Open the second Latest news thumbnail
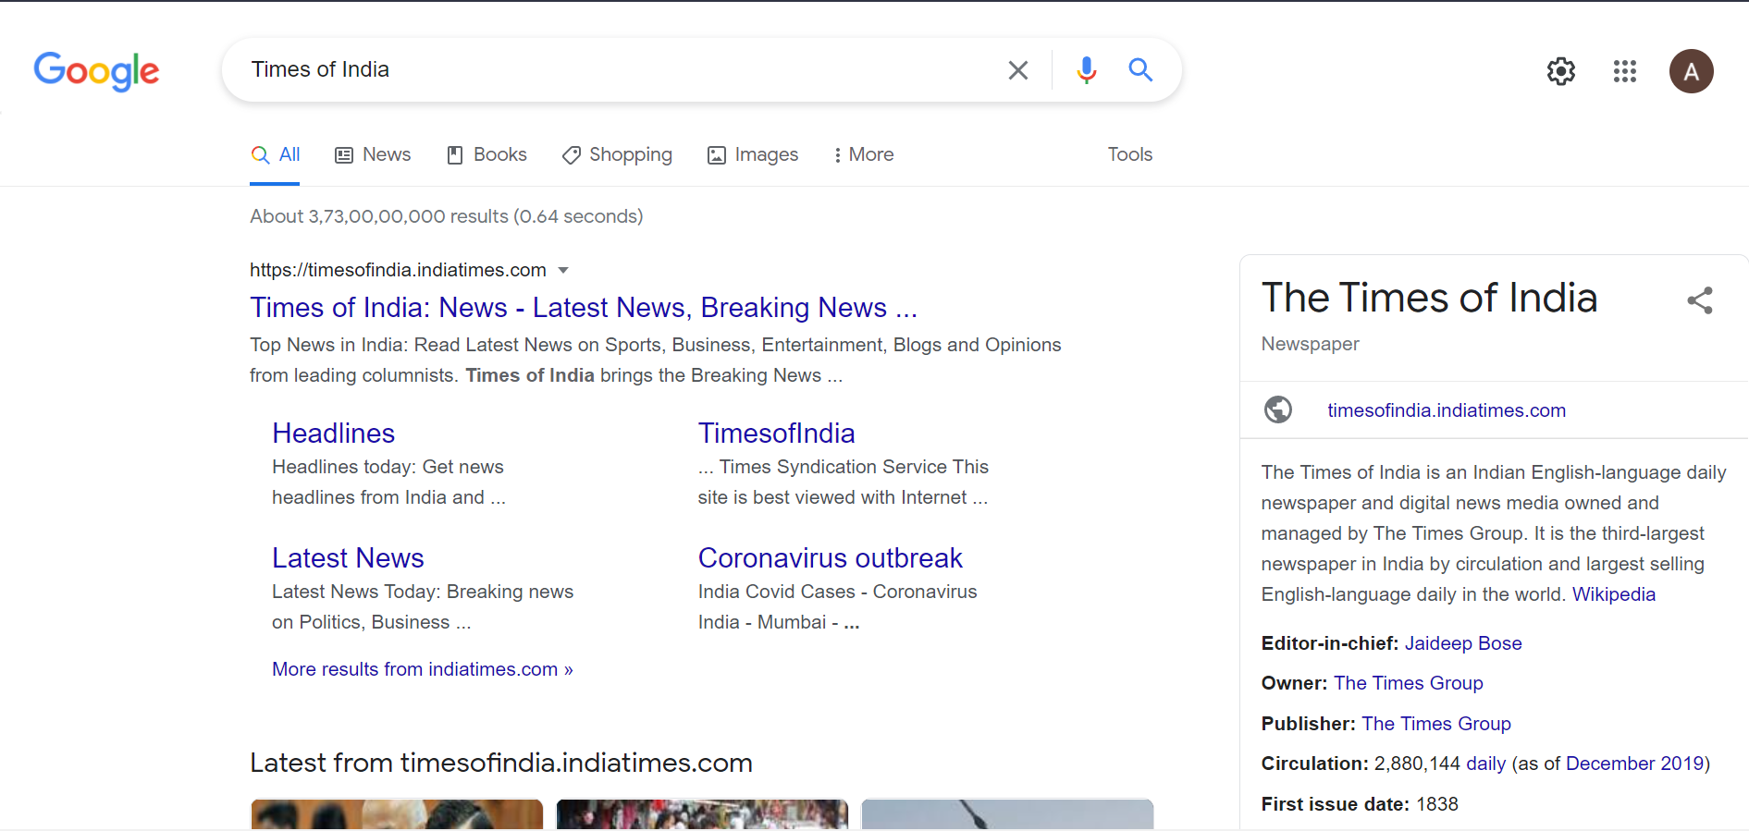This screenshot has width=1749, height=831. point(702,814)
